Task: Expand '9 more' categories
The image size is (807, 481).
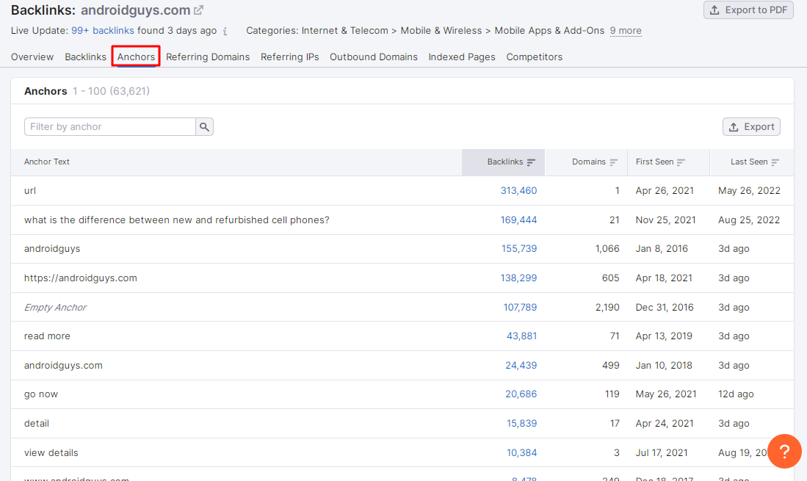Action: pos(626,31)
